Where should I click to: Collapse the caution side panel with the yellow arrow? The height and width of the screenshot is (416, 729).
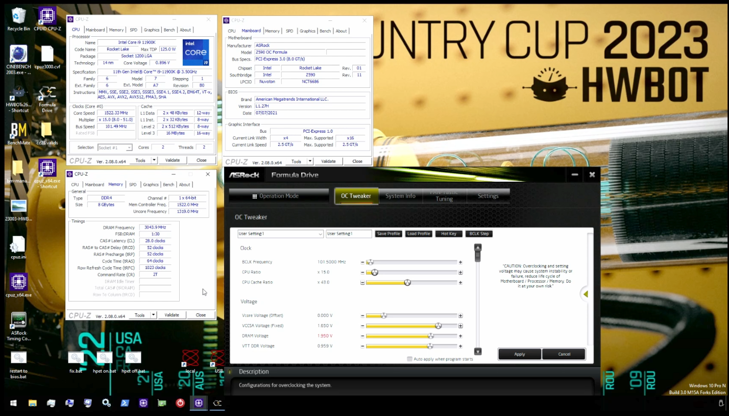click(x=586, y=294)
